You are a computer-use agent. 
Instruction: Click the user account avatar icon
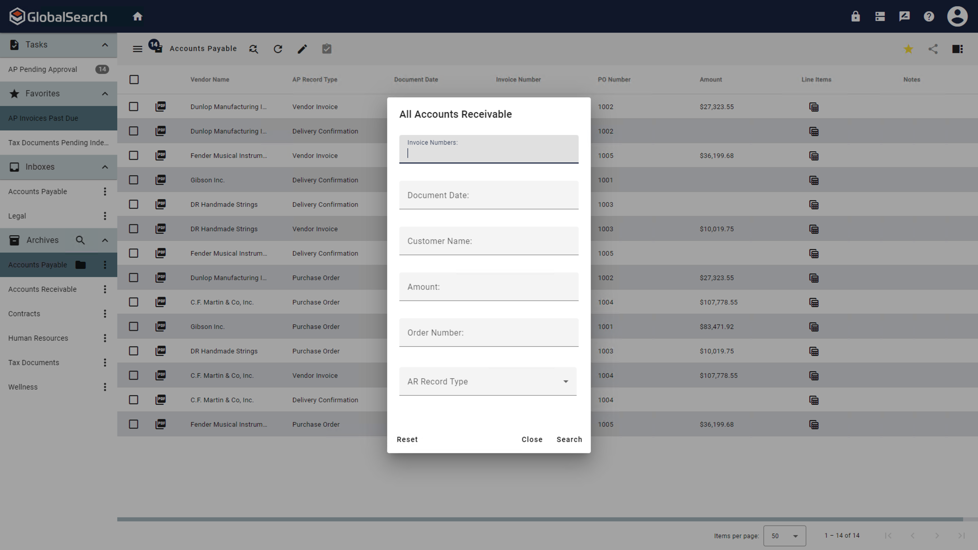coord(957,16)
